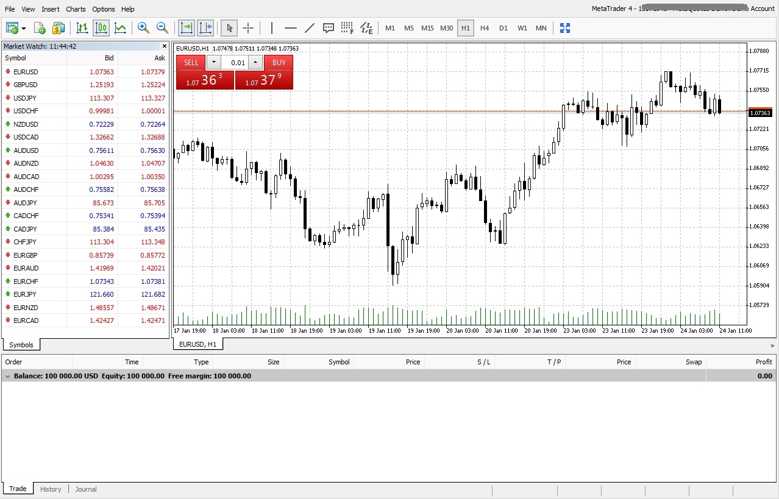Open the Charts menu
779x499 pixels.
click(x=76, y=9)
